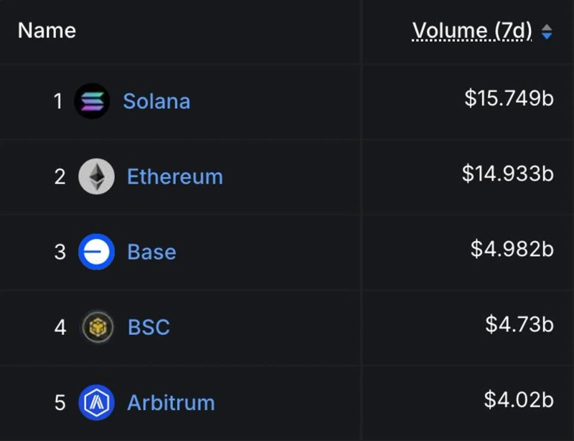Click BSC's $4.73b volume cell

[519, 324]
